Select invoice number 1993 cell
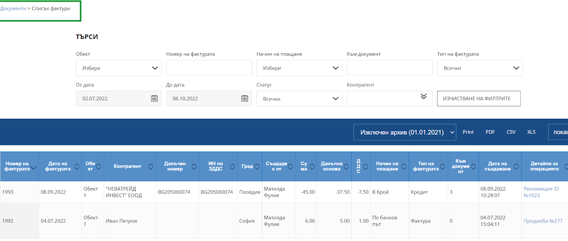The width and height of the screenshot is (568, 241). click(x=20, y=192)
